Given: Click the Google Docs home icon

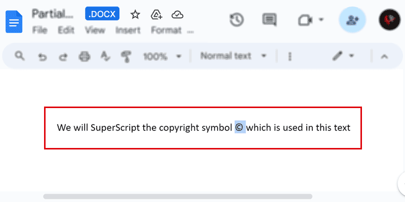Looking at the screenshot, I should (x=14, y=21).
